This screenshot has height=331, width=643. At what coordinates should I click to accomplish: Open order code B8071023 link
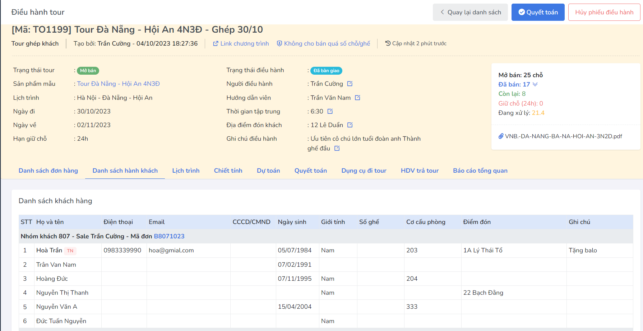(169, 236)
